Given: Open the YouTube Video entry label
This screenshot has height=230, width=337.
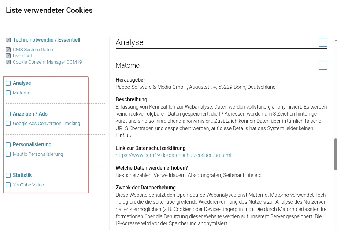Looking at the screenshot, I should coord(28,185).
